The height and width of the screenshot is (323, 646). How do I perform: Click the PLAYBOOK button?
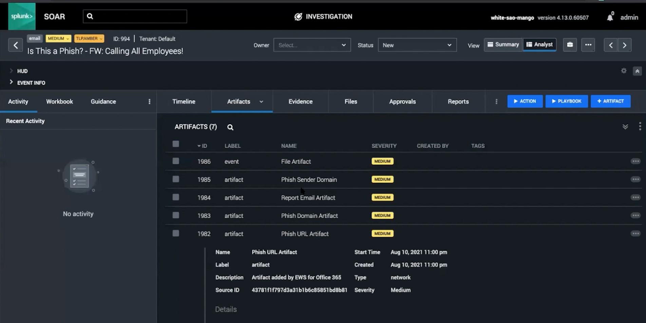[566, 101]
